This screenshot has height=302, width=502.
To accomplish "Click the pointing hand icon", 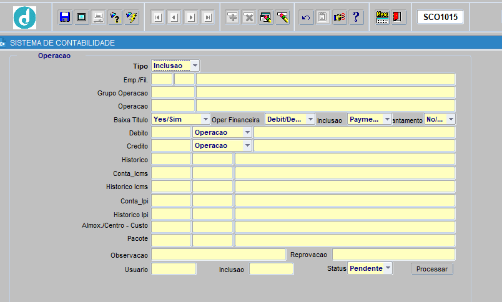I will (340, 17).
